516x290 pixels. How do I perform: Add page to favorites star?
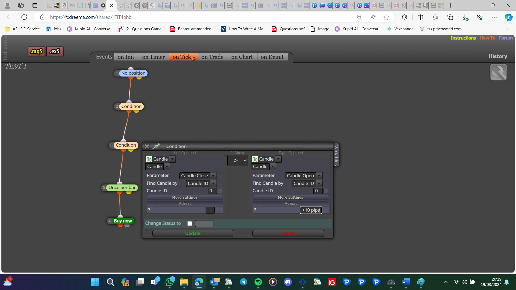tap(386, 17)
